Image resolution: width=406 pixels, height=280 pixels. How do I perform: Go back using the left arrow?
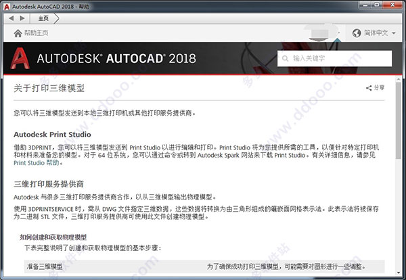click(11, 18)
